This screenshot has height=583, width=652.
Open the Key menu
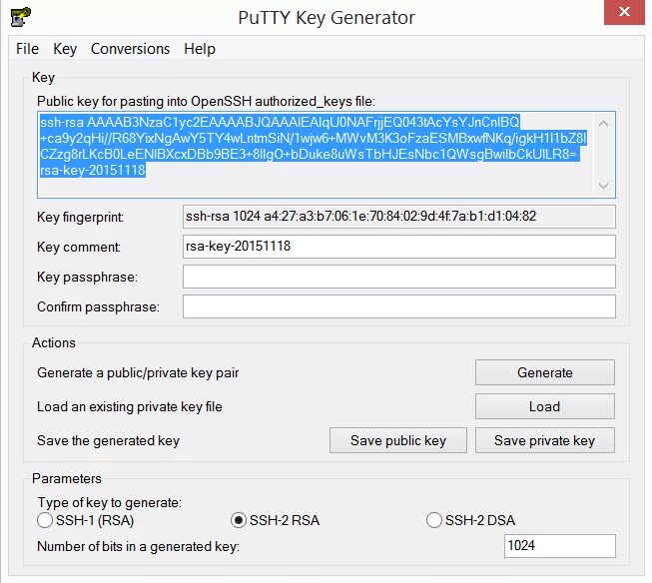[65, 49]
